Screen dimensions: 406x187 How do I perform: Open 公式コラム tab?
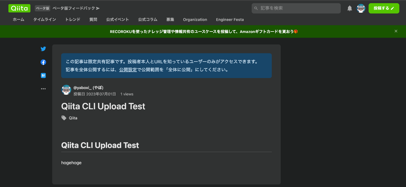point(148,20)
